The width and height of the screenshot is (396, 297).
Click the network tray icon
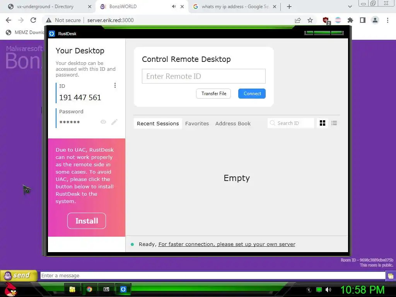(319, 290)
